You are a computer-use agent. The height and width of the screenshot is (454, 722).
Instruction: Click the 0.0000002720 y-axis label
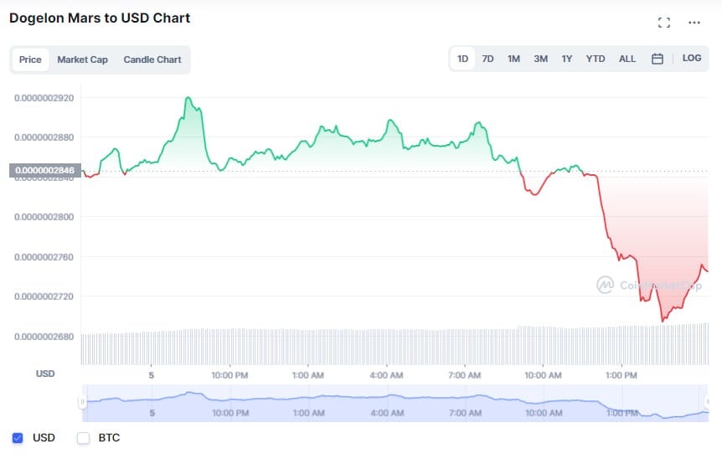44,297
